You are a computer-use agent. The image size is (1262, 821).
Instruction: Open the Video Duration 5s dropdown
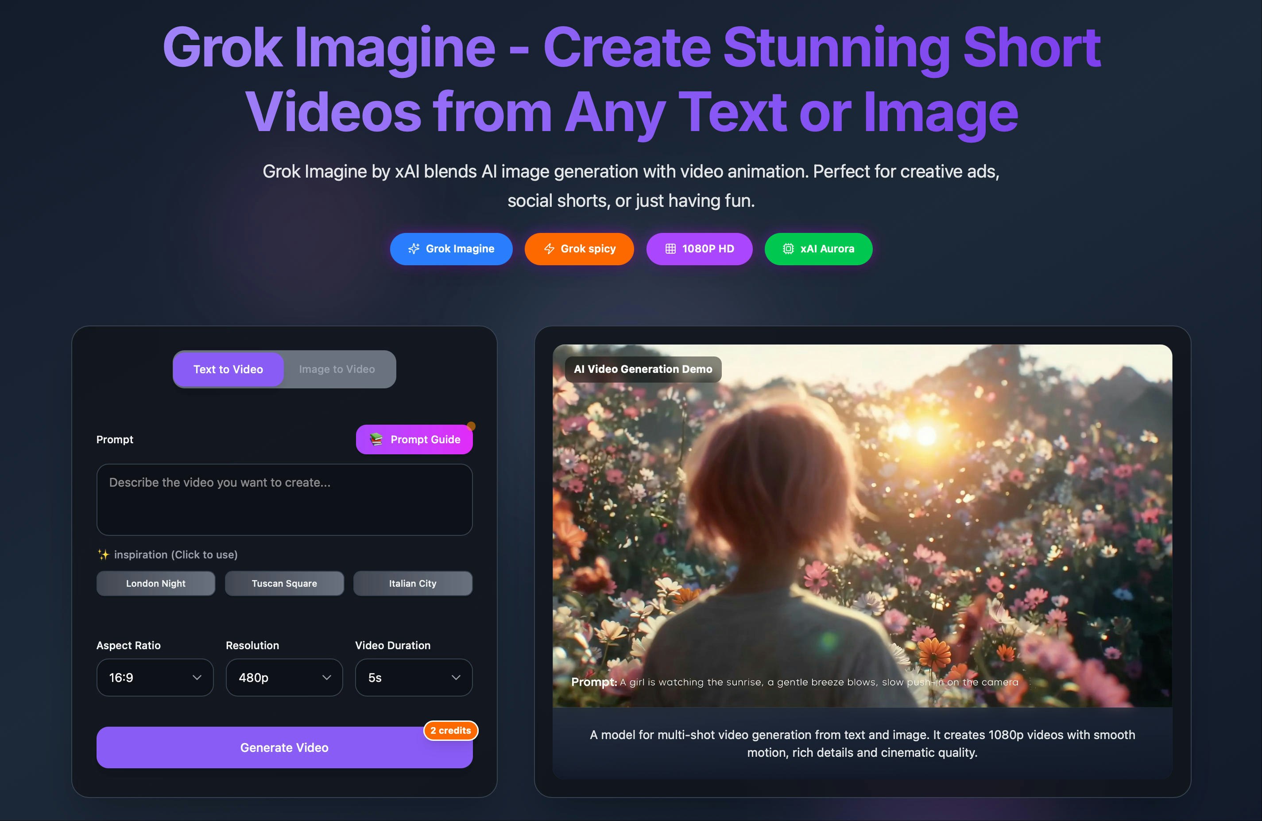[x=414, y=677]
